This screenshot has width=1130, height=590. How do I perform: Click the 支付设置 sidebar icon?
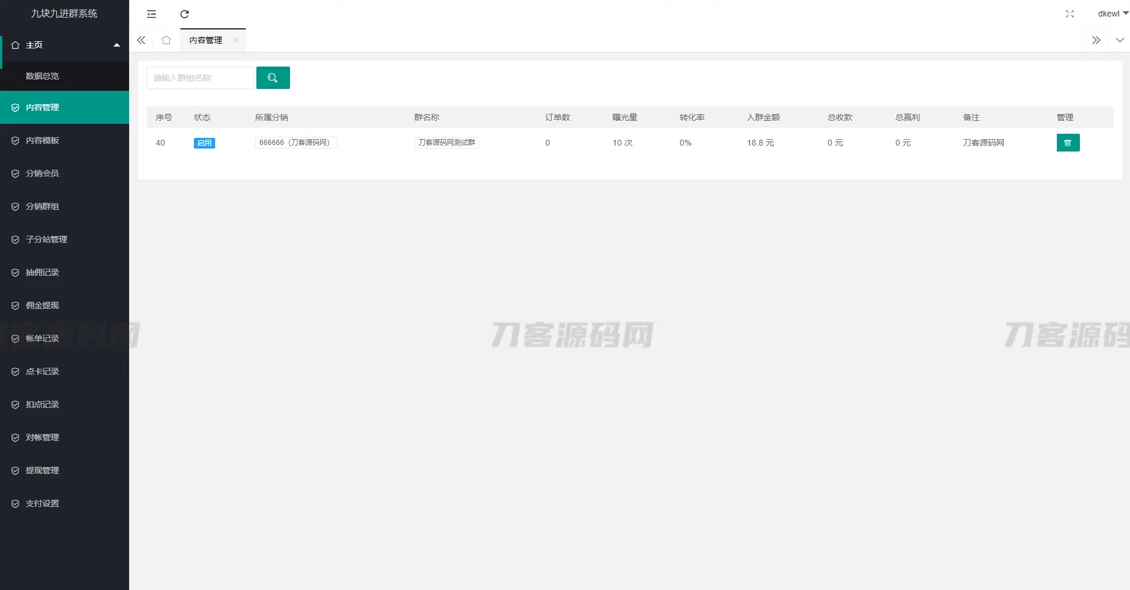click(x=15, y=503)
